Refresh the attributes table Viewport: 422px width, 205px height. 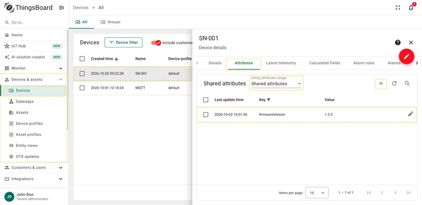click(394, 83)
